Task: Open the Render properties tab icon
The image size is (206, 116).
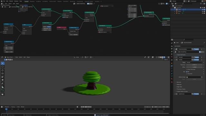Action: point(172,46)
